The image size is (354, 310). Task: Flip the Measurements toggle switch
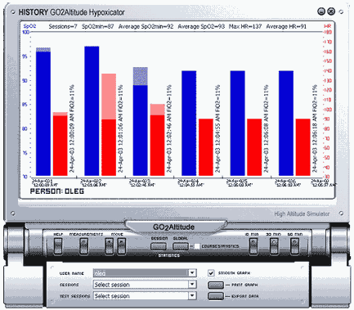point(83,246)
